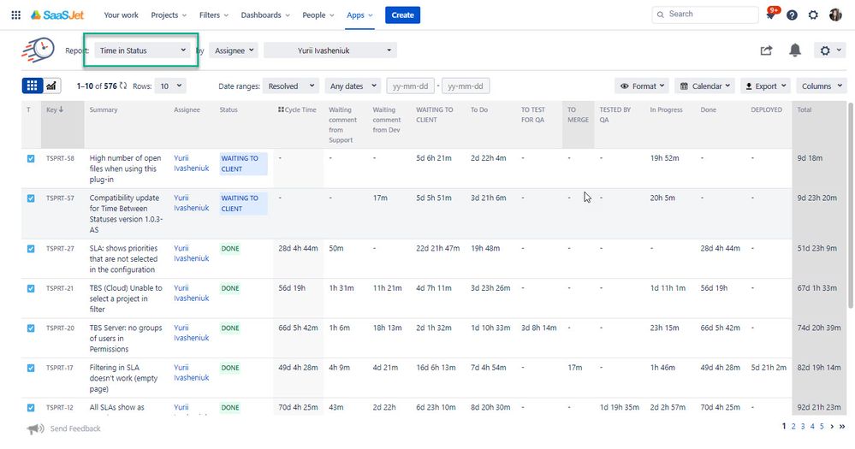This screenshot has width=855, height=449.
Task: Uncheck the TSPRT-27 row checkbox
Action: click(31, 249)
